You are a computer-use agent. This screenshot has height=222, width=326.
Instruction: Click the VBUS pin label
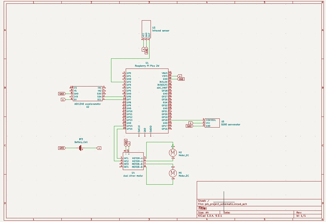(164, 73)
